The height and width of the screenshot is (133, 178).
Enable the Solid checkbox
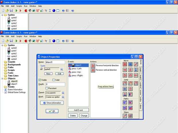pos(54,80)
